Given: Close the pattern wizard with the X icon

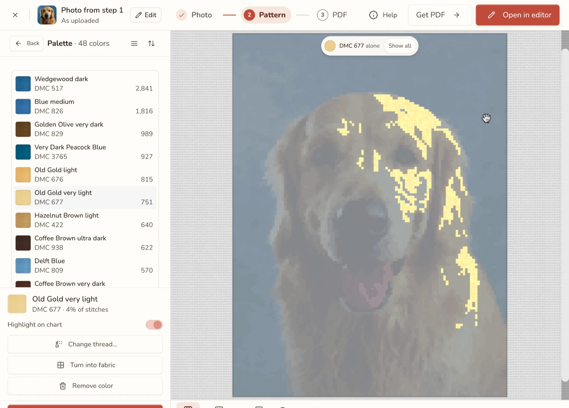Looking at the screenshot, I should (15, 15).
